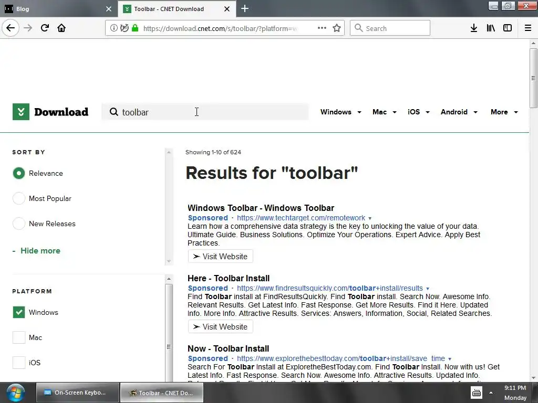This screenshot has height=403, width=538.
Task: Focus the browser Search box
Action: tap(390, 28)
